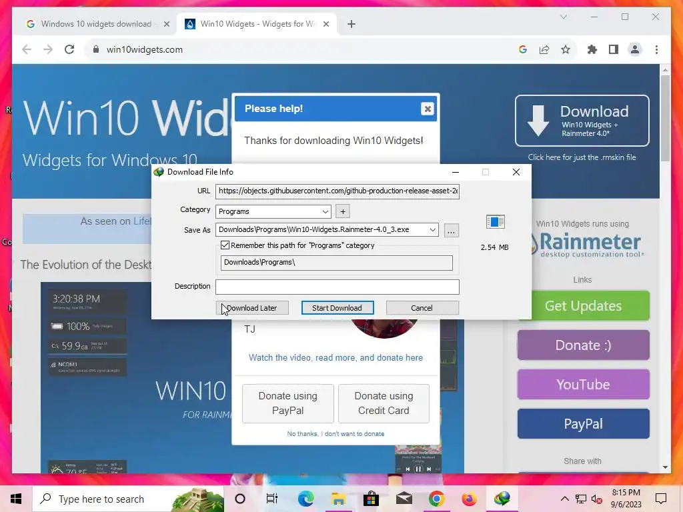
Task: Open Task View on taskbar
Action: coord(272,499)
